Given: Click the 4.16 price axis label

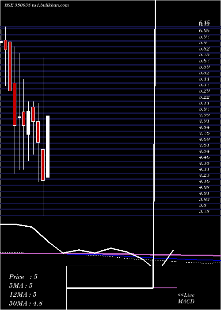Looking at the screenshot, I should (x=204, y=182).
